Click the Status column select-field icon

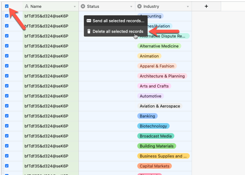pyautogui.click(x=83, y=6)
